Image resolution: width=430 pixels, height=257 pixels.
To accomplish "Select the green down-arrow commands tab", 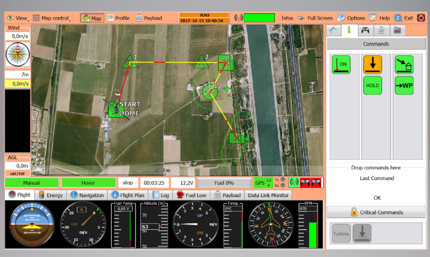I will click(349, 30).
